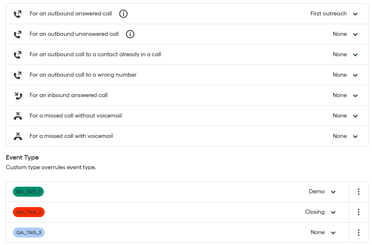
Task: Expand Demo dropdown for QA_TAG_1
Action: tap(333, 192)
